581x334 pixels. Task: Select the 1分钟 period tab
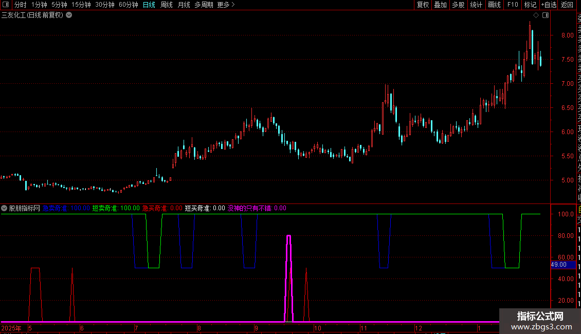[x=39, y=5]
